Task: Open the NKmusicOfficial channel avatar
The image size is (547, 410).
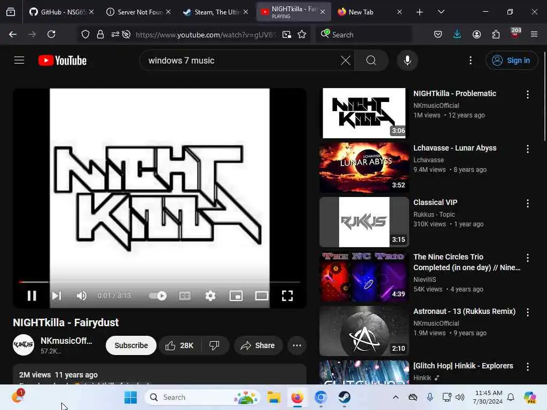Action: [x=24, y=344]
